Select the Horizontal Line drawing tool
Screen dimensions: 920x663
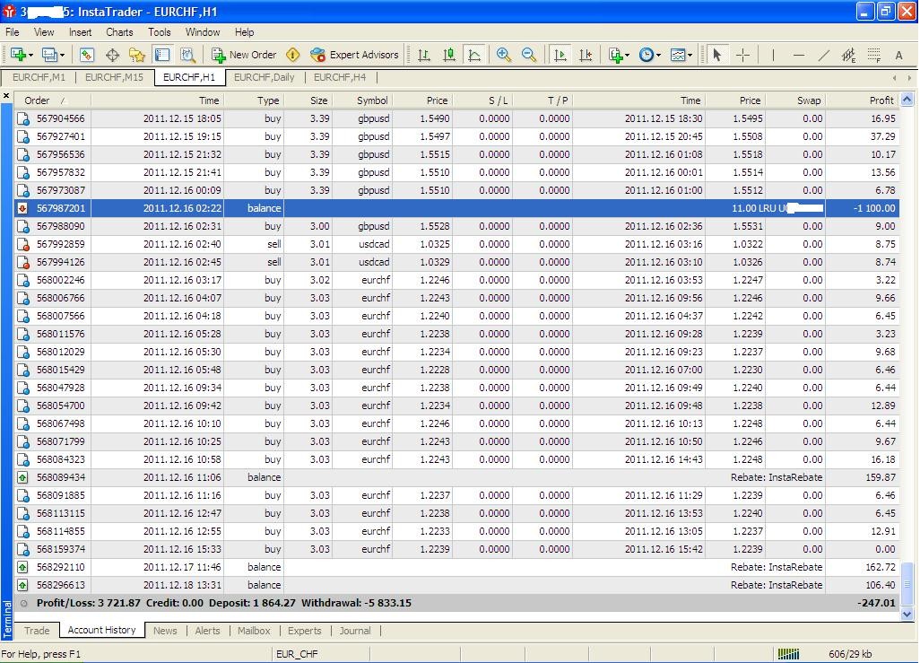[799, 55]
